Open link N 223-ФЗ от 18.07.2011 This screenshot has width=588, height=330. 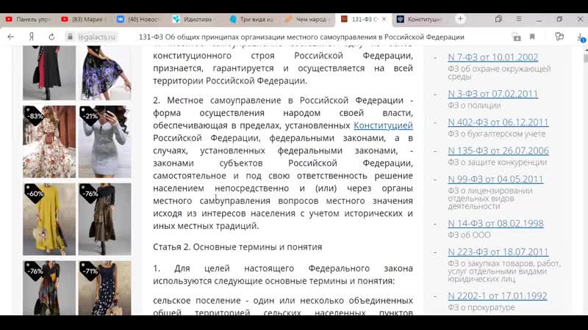[x=498, y=252]
